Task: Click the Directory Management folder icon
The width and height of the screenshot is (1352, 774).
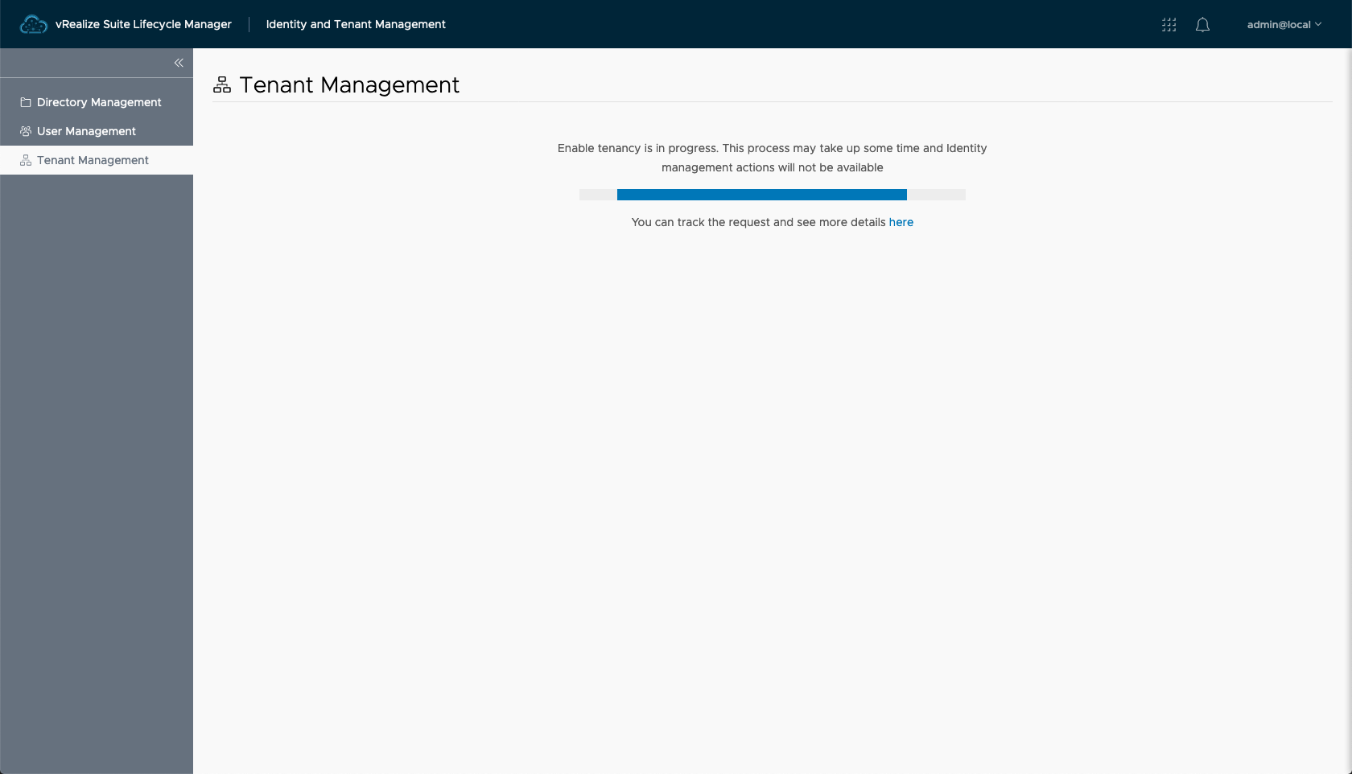Action: [x=26, y=102]
